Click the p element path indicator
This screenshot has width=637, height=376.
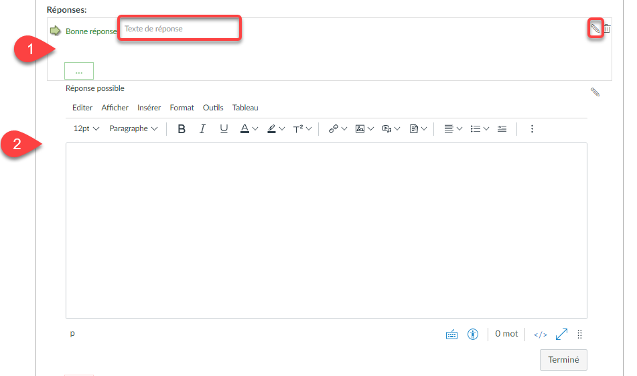(x=72, y=333)
